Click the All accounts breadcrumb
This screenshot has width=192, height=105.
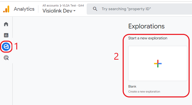tap(50, 5)
